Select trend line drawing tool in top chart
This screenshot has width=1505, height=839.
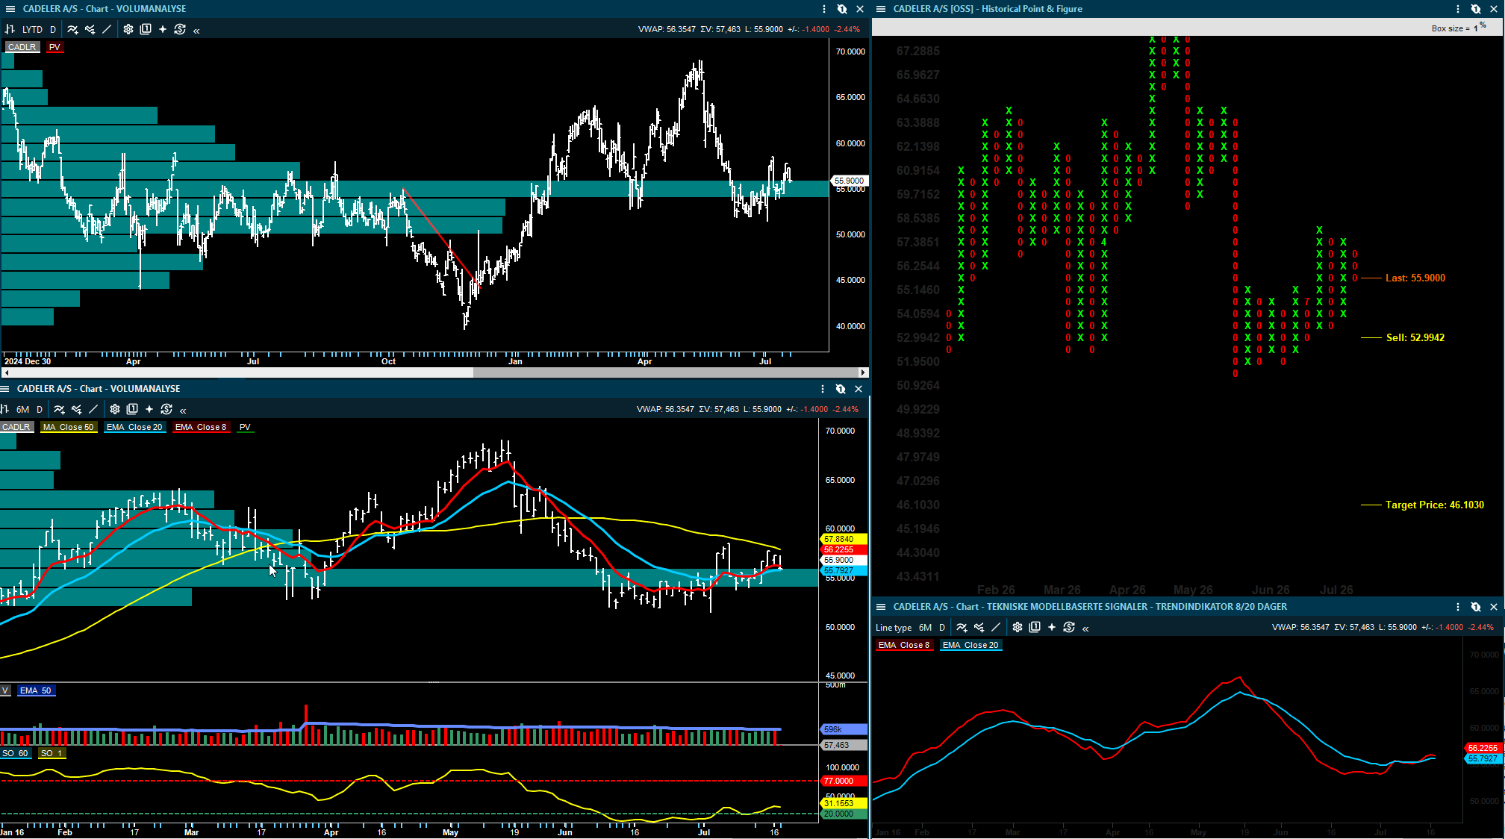click(107, 30)
